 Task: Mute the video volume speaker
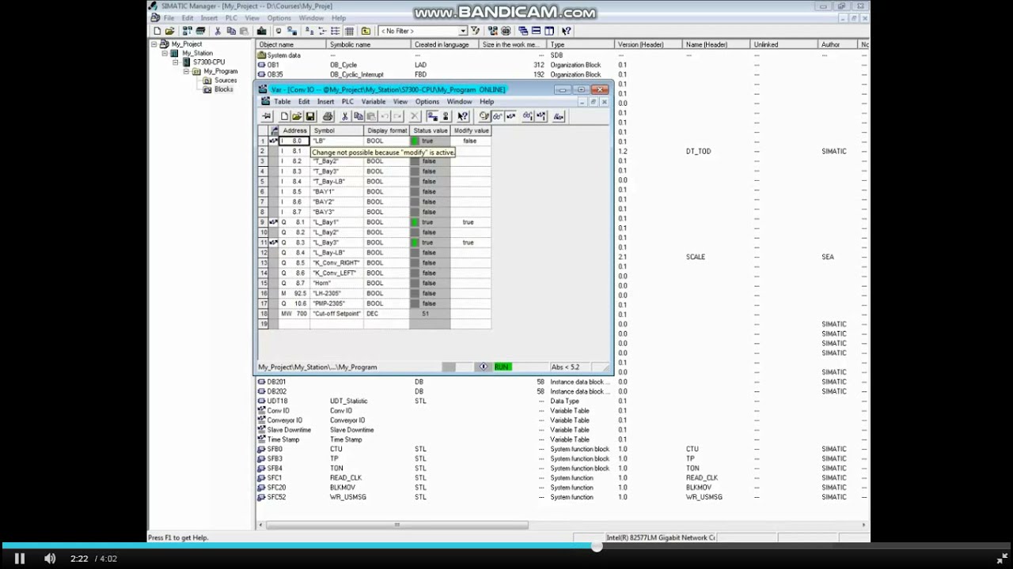(x=50, y=559)
